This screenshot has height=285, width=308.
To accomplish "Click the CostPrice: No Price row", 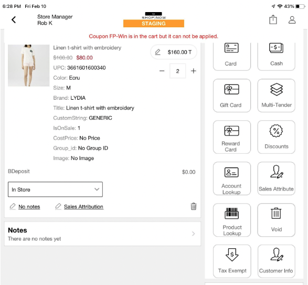I will [77, 138].
